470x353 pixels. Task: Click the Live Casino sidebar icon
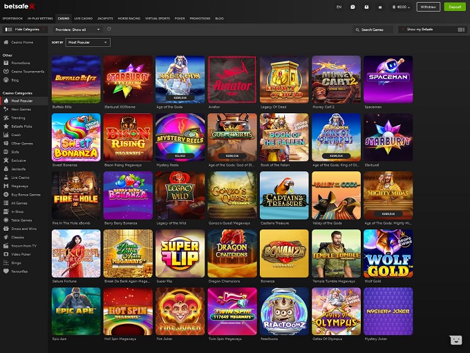[6, 178]
